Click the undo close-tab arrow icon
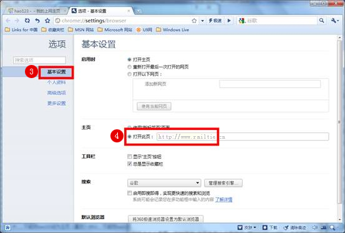Screen dimensions: 345x233 coord(37,21)
